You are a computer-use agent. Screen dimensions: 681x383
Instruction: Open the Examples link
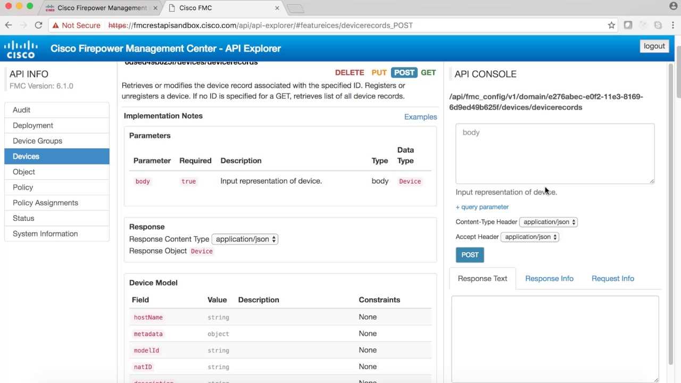(420, 117)
